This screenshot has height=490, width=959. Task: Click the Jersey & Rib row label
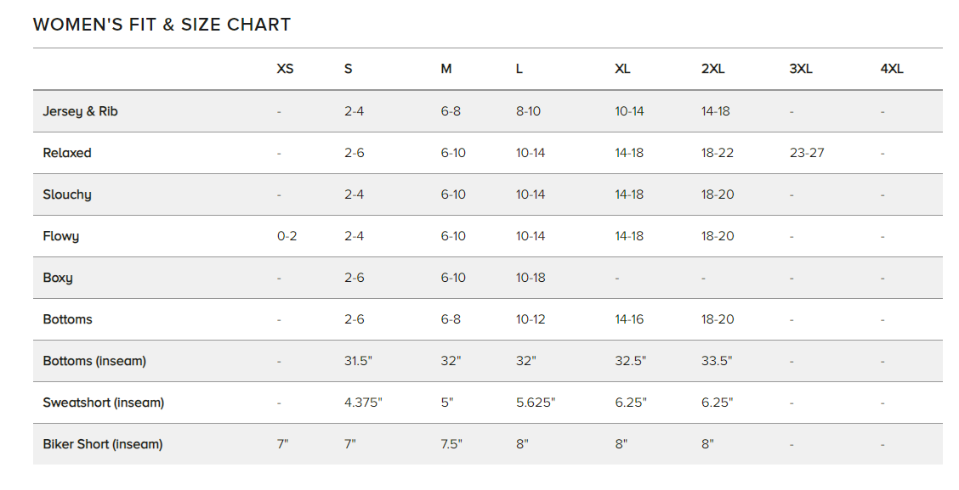click(x=80, y=111)
